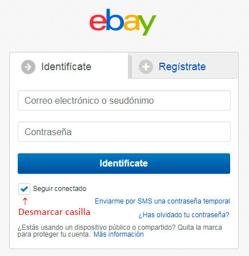Click the letter y in eBay logo

click(x=147, y=25)
